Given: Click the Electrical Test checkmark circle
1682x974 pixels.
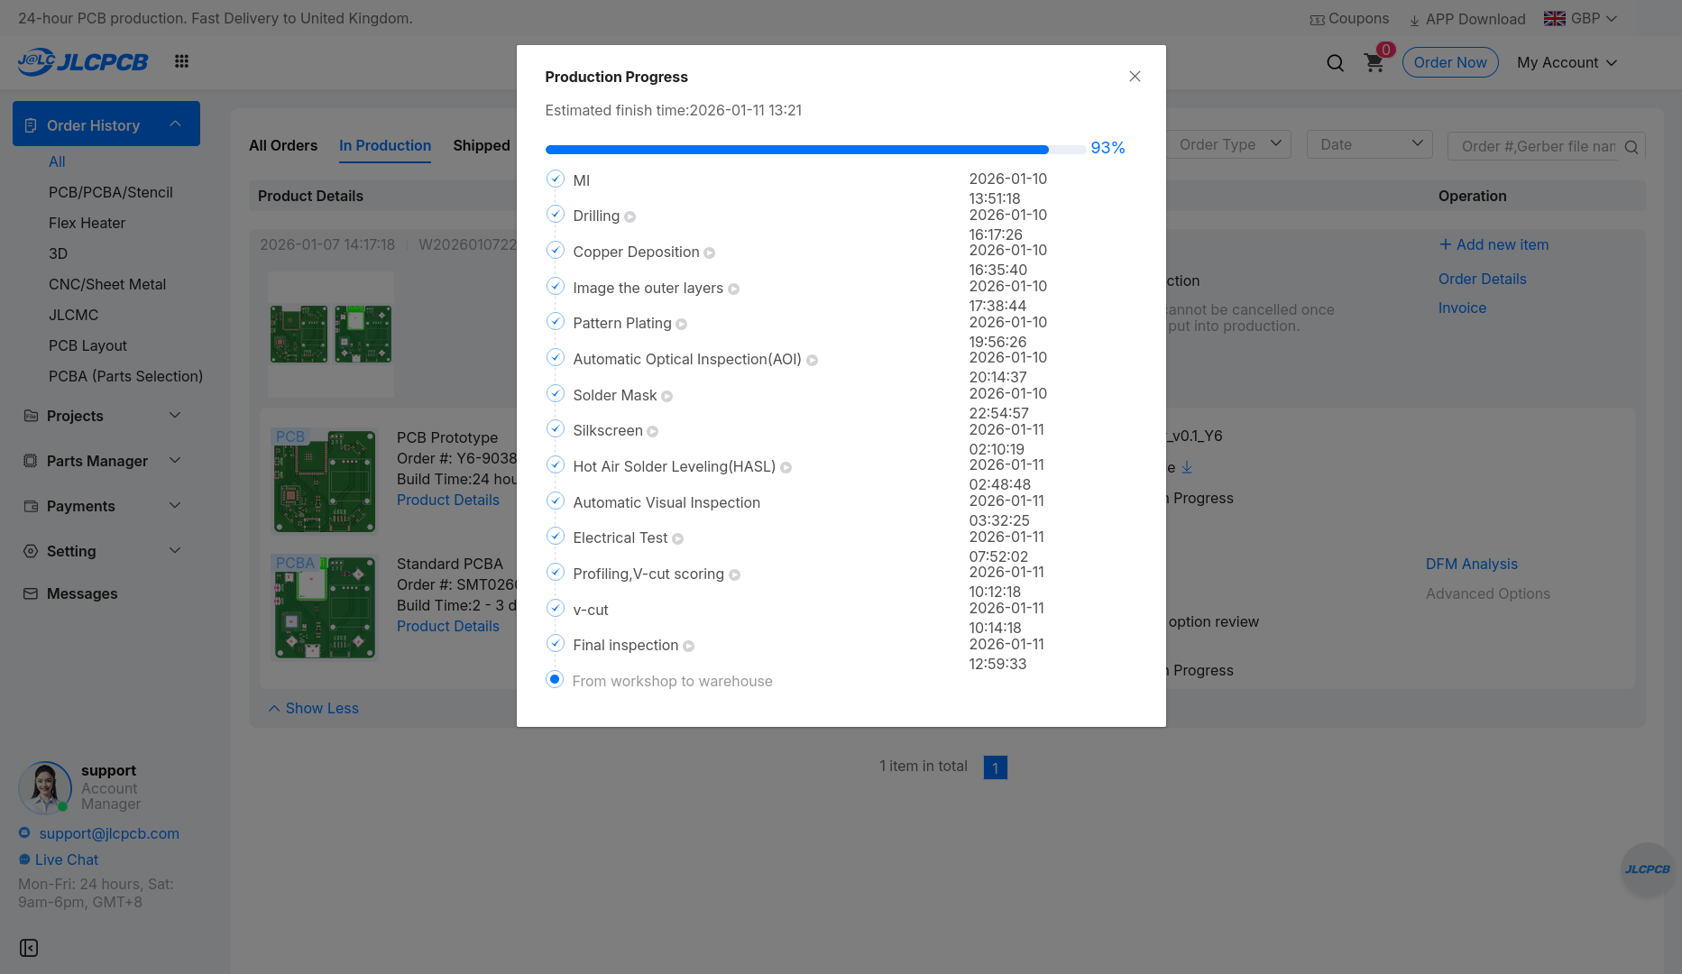Looking at the screenshot, I should [x=556, y=537].
